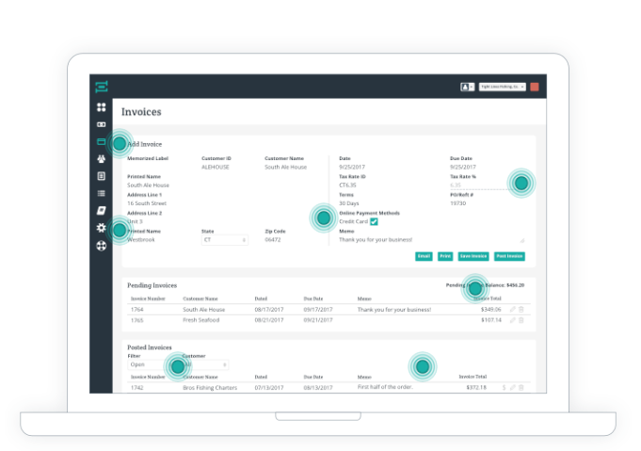641x451 pixels.
Task: Open the user profile menu in header
Action: click(x=467, y=87)
